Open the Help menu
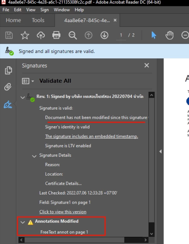The width and height of the screenshot is (189, 244). [79, 10]
